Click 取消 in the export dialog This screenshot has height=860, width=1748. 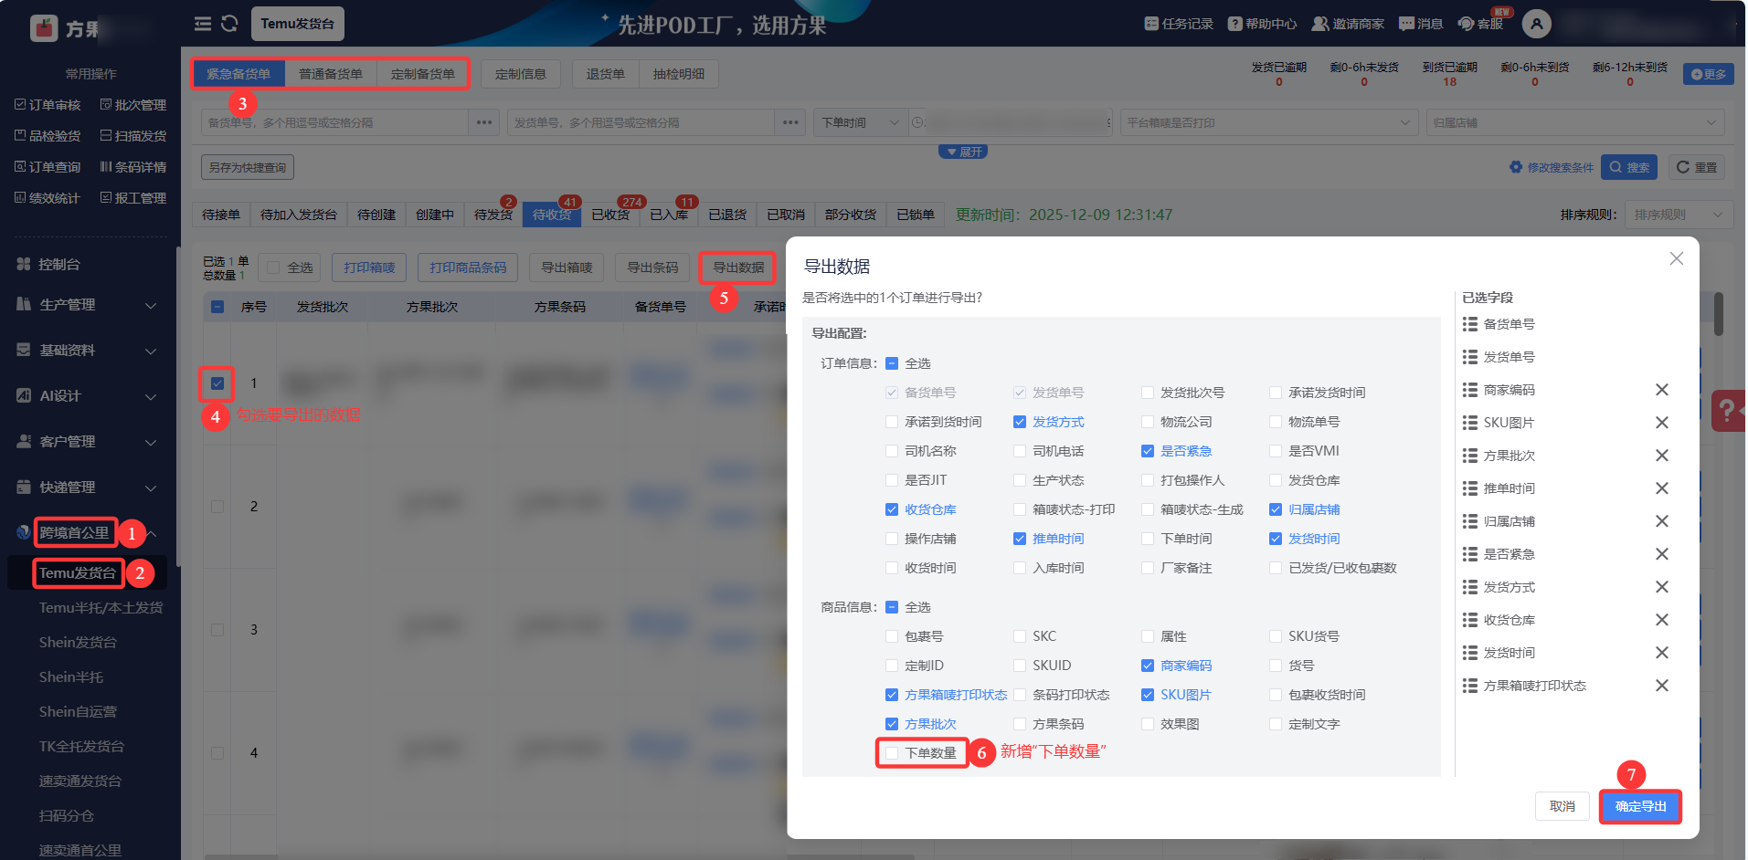[x=1563, y=806]
